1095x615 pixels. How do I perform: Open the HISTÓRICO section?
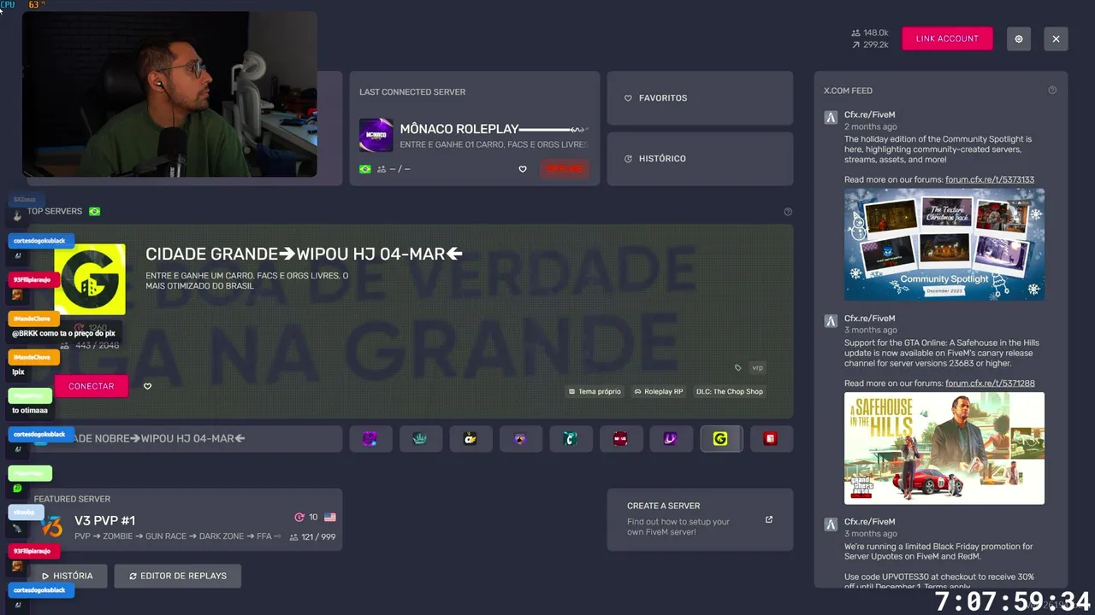point(700,159)
